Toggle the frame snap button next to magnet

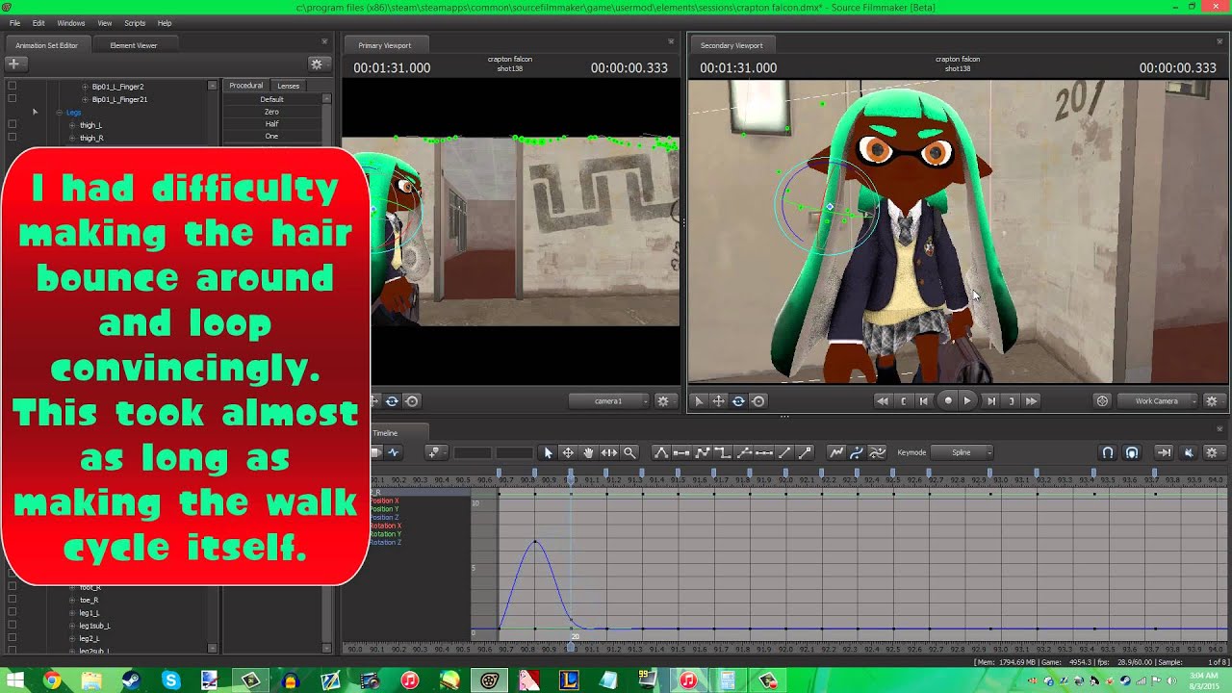(1132, 452)
